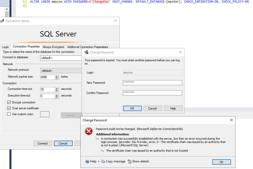
Task: Click the scroll up arrow in left panel
Action: coord(7,9)
